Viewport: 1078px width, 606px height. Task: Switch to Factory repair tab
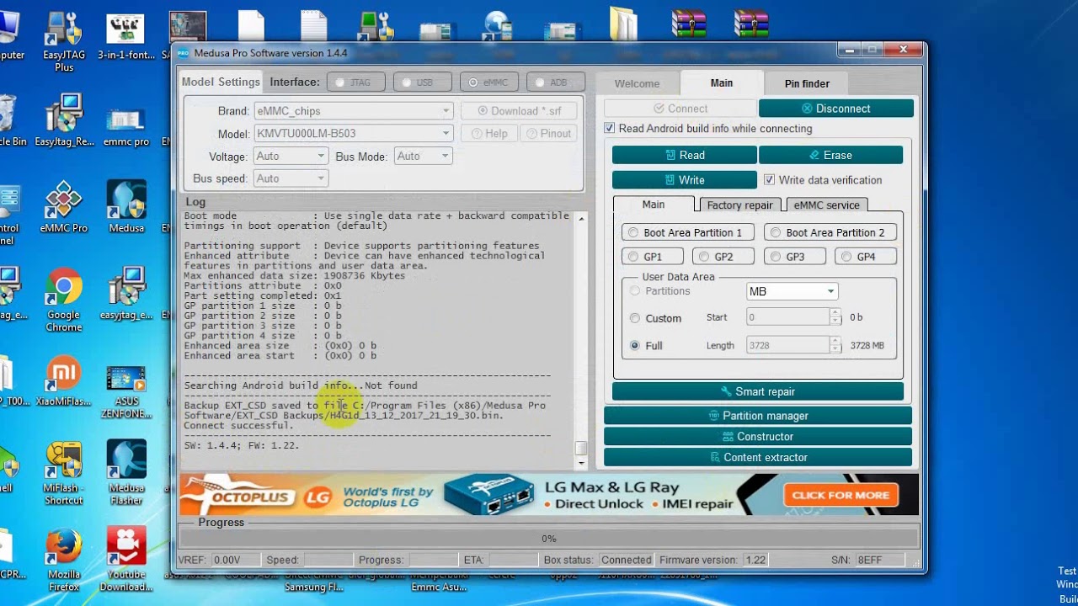pos(740,205)
